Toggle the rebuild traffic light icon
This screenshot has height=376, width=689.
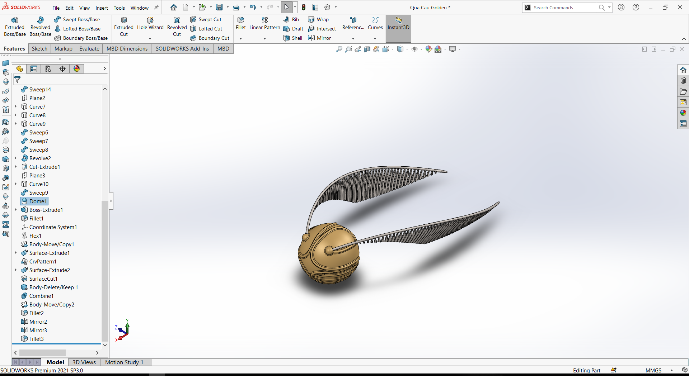[304, 7]
